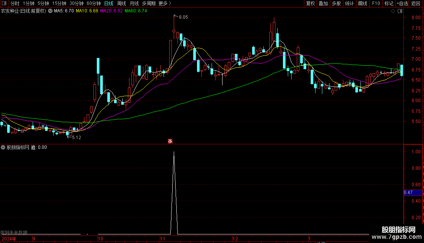
Task: Switch to 月线 monthly chart
Action: click(134, 3)
